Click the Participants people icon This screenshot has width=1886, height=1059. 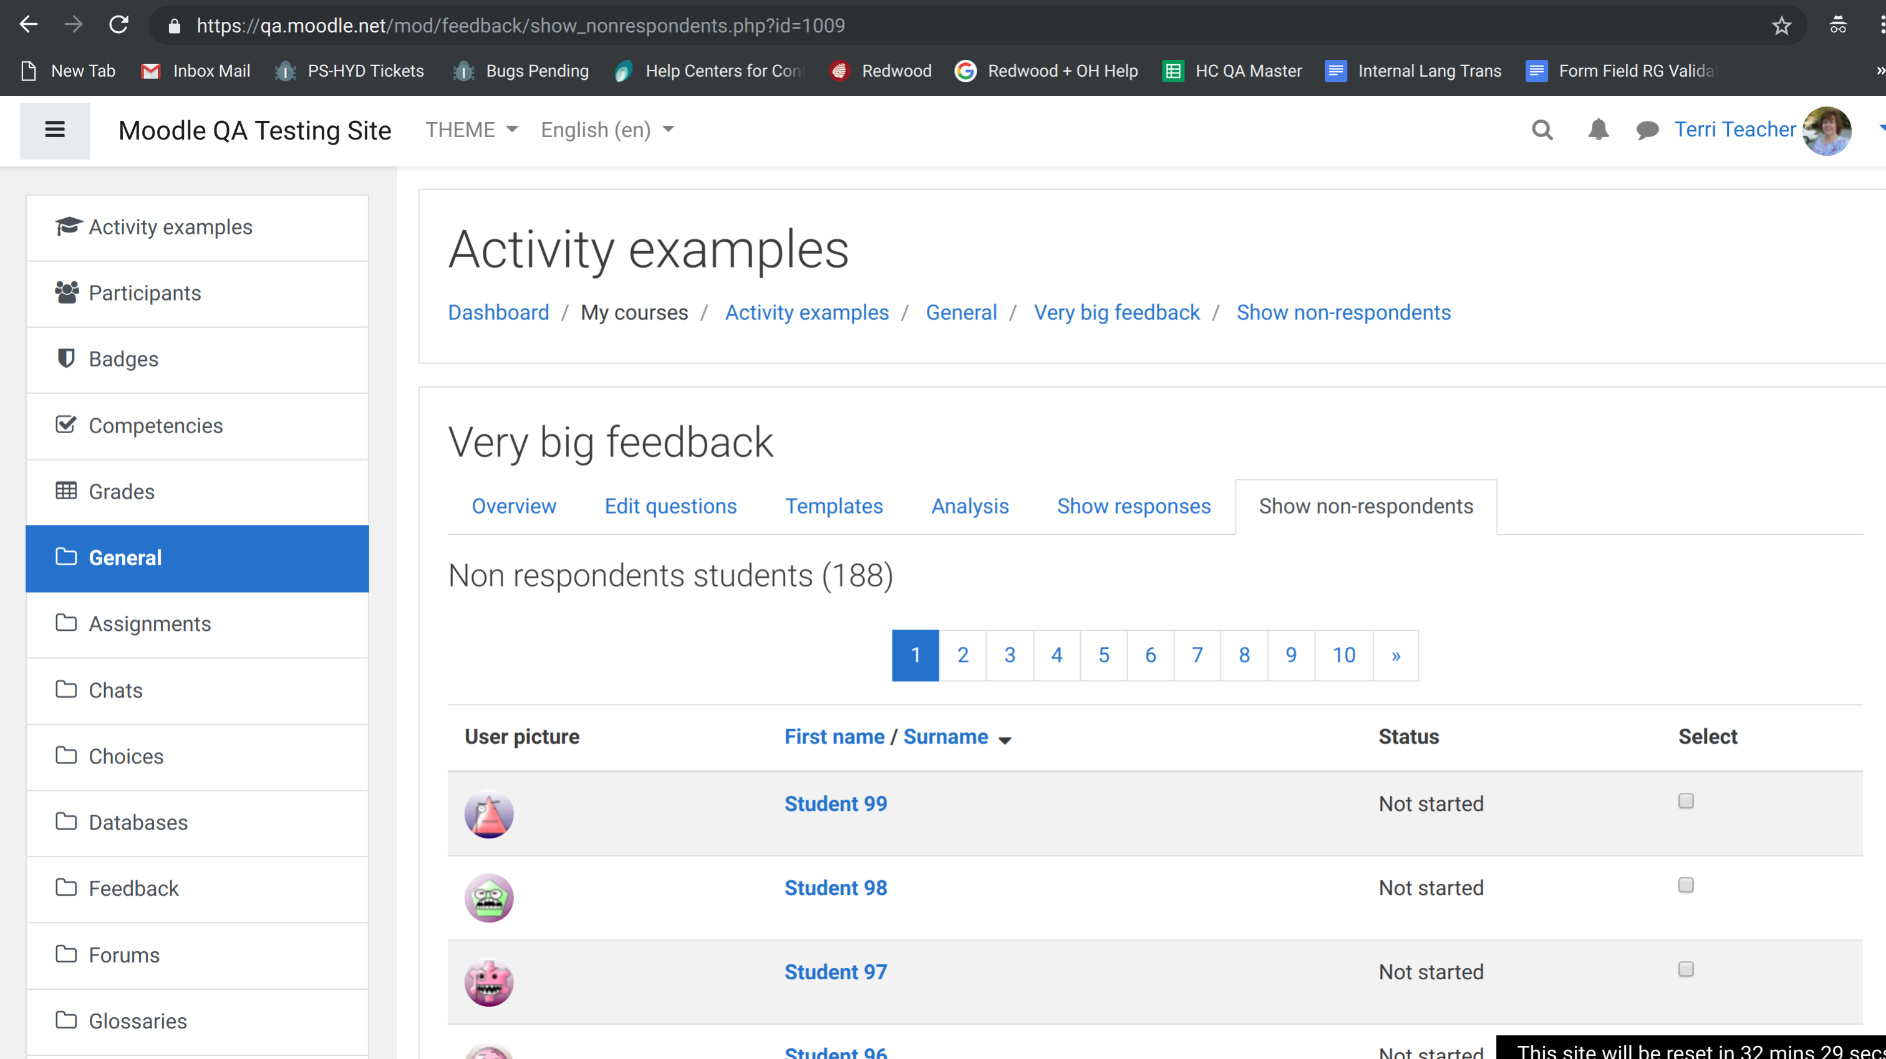click(x=67, y=293)
